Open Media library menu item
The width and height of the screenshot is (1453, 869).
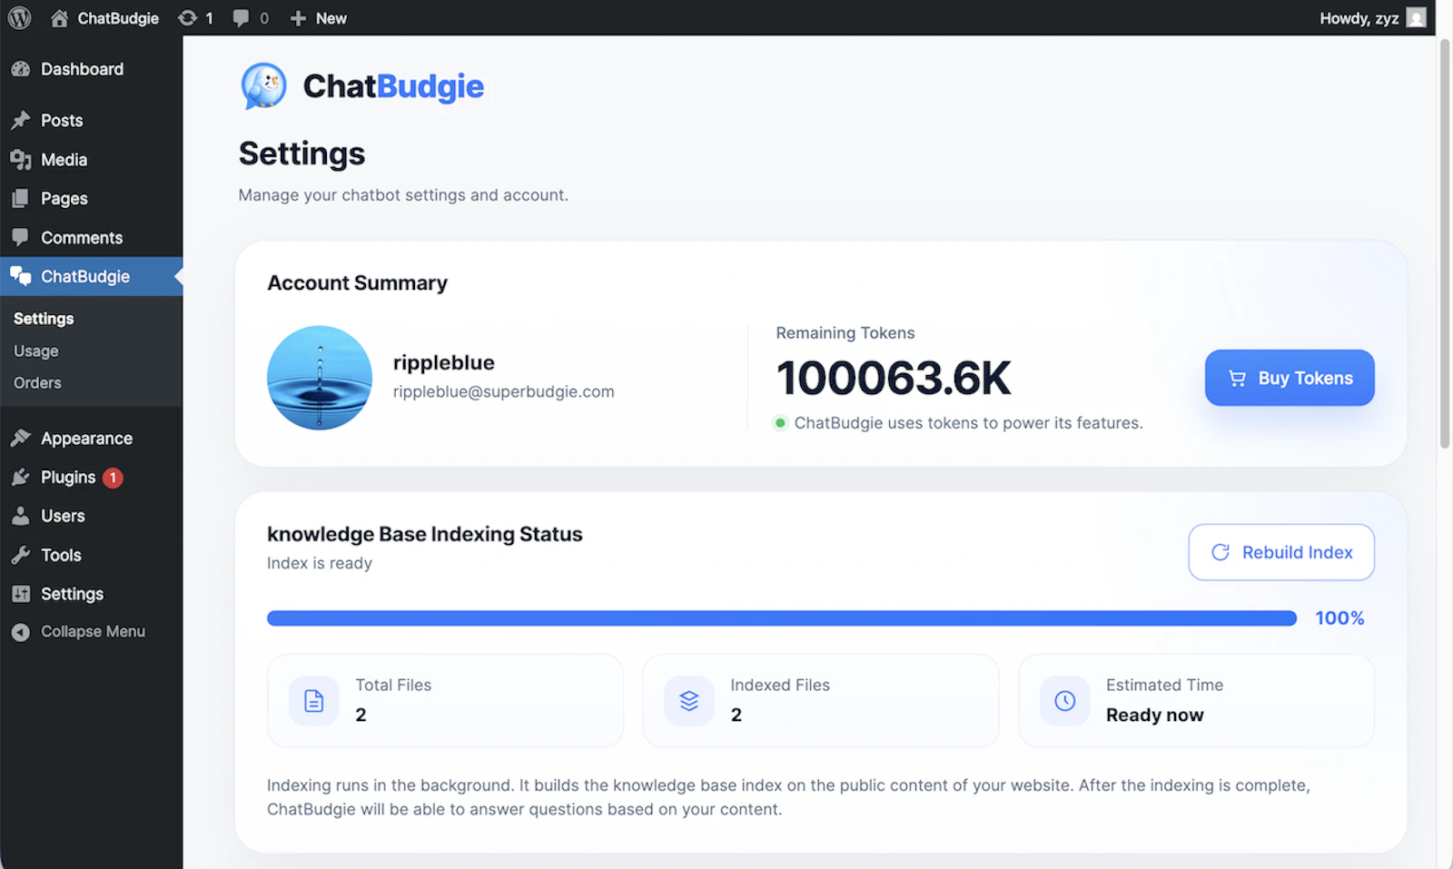click(91, 160)
